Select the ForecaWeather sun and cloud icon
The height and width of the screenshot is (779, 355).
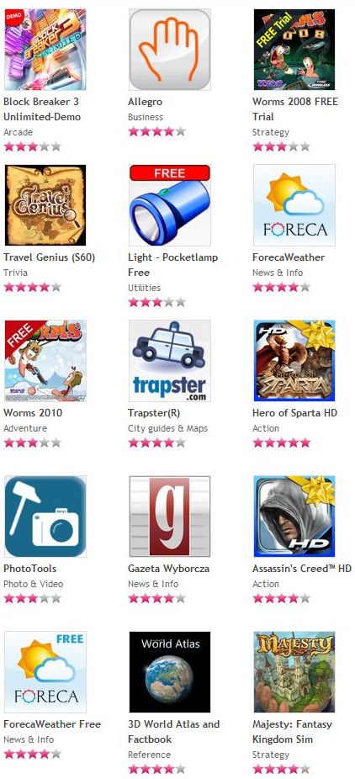(x=294, y=205)
